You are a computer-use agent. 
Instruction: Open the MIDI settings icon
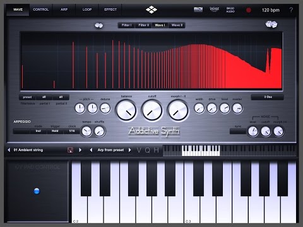[198, 9]
